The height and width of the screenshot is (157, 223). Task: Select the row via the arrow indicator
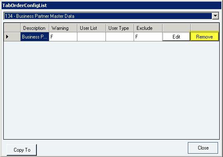coord(12,37)
